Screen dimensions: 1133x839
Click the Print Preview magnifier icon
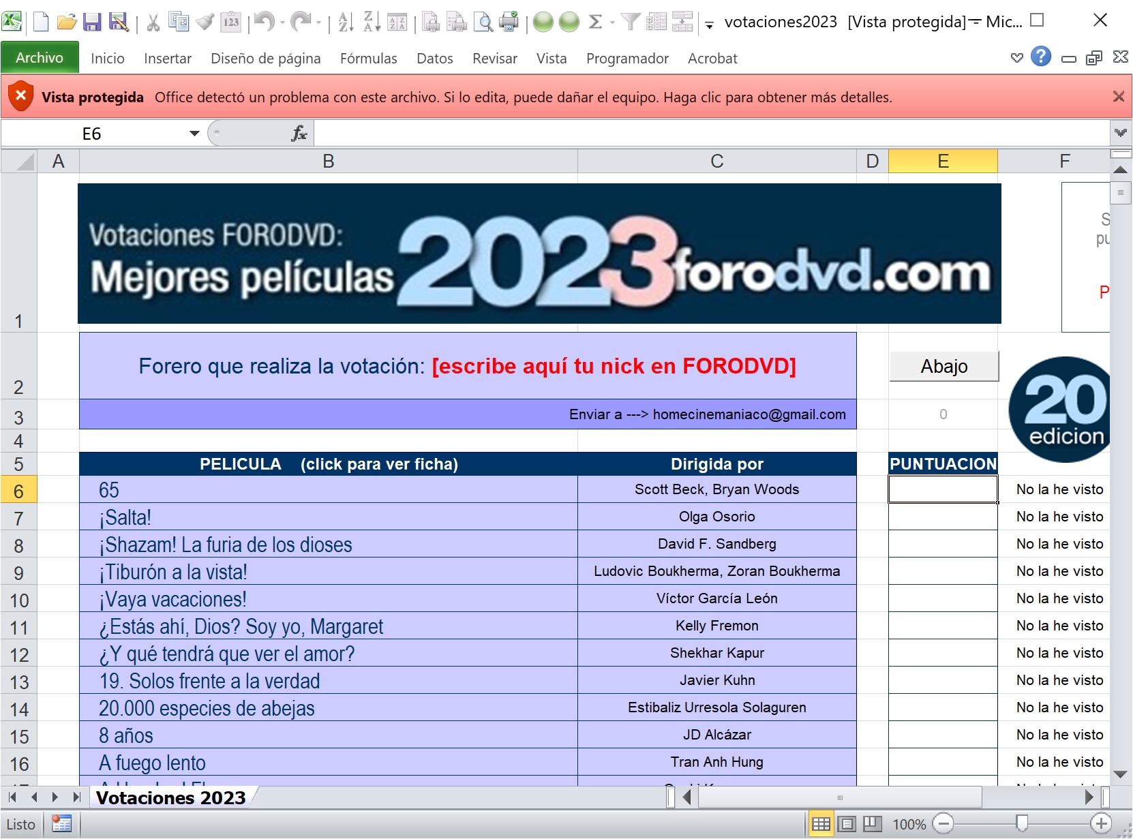(x=483, y=22)
